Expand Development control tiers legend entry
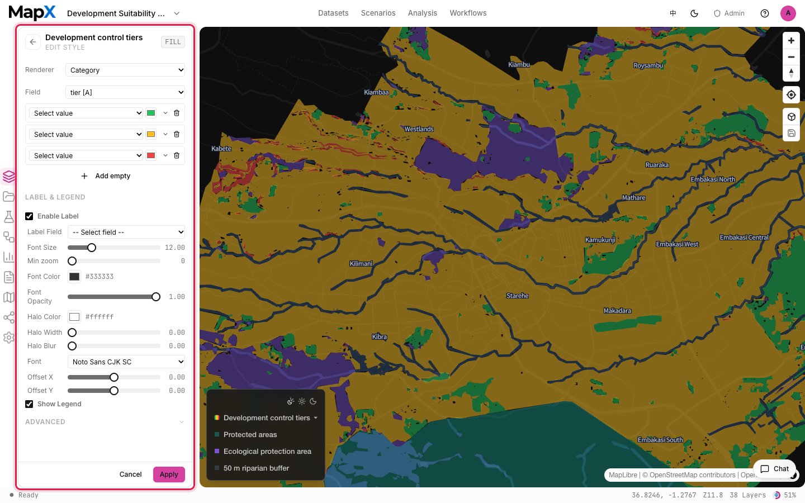This screenshot has height=503, width=805. 316,418
